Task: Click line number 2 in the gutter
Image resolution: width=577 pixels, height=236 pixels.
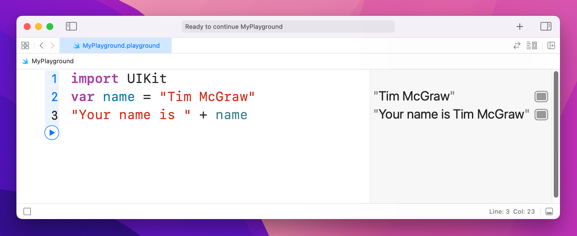Action: coord(54,97)
